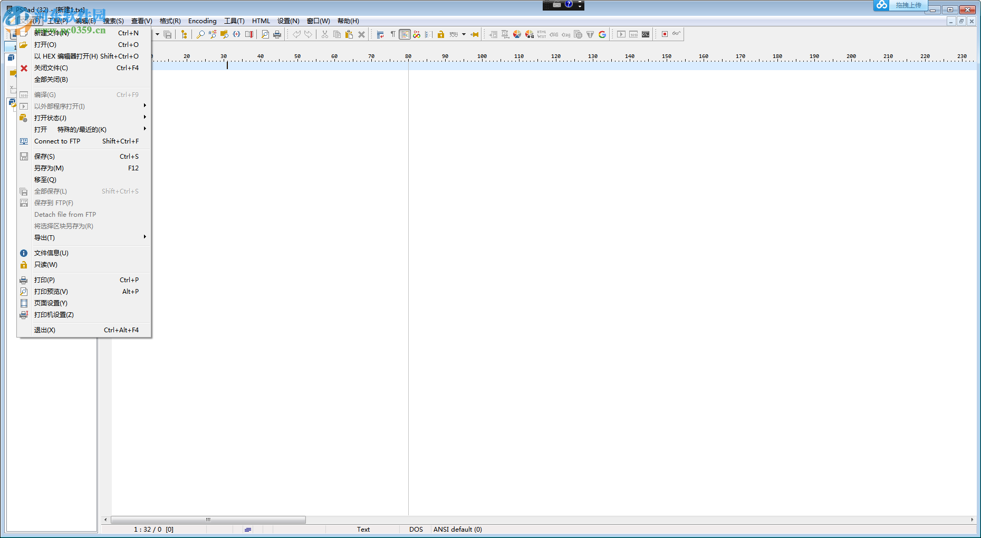
Task: Expand the 以外部程序打开(I) submenu
Action: 84,107
